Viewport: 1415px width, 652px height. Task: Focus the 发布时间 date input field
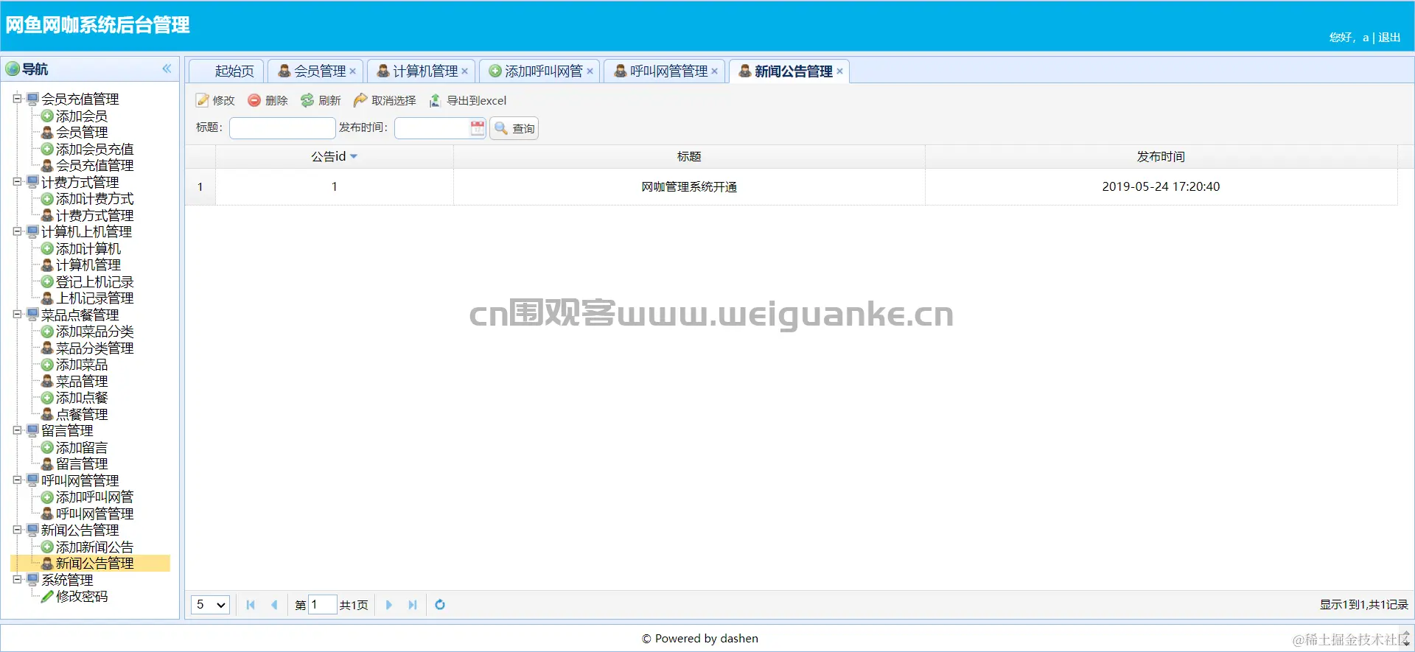[x=433, y=128]
